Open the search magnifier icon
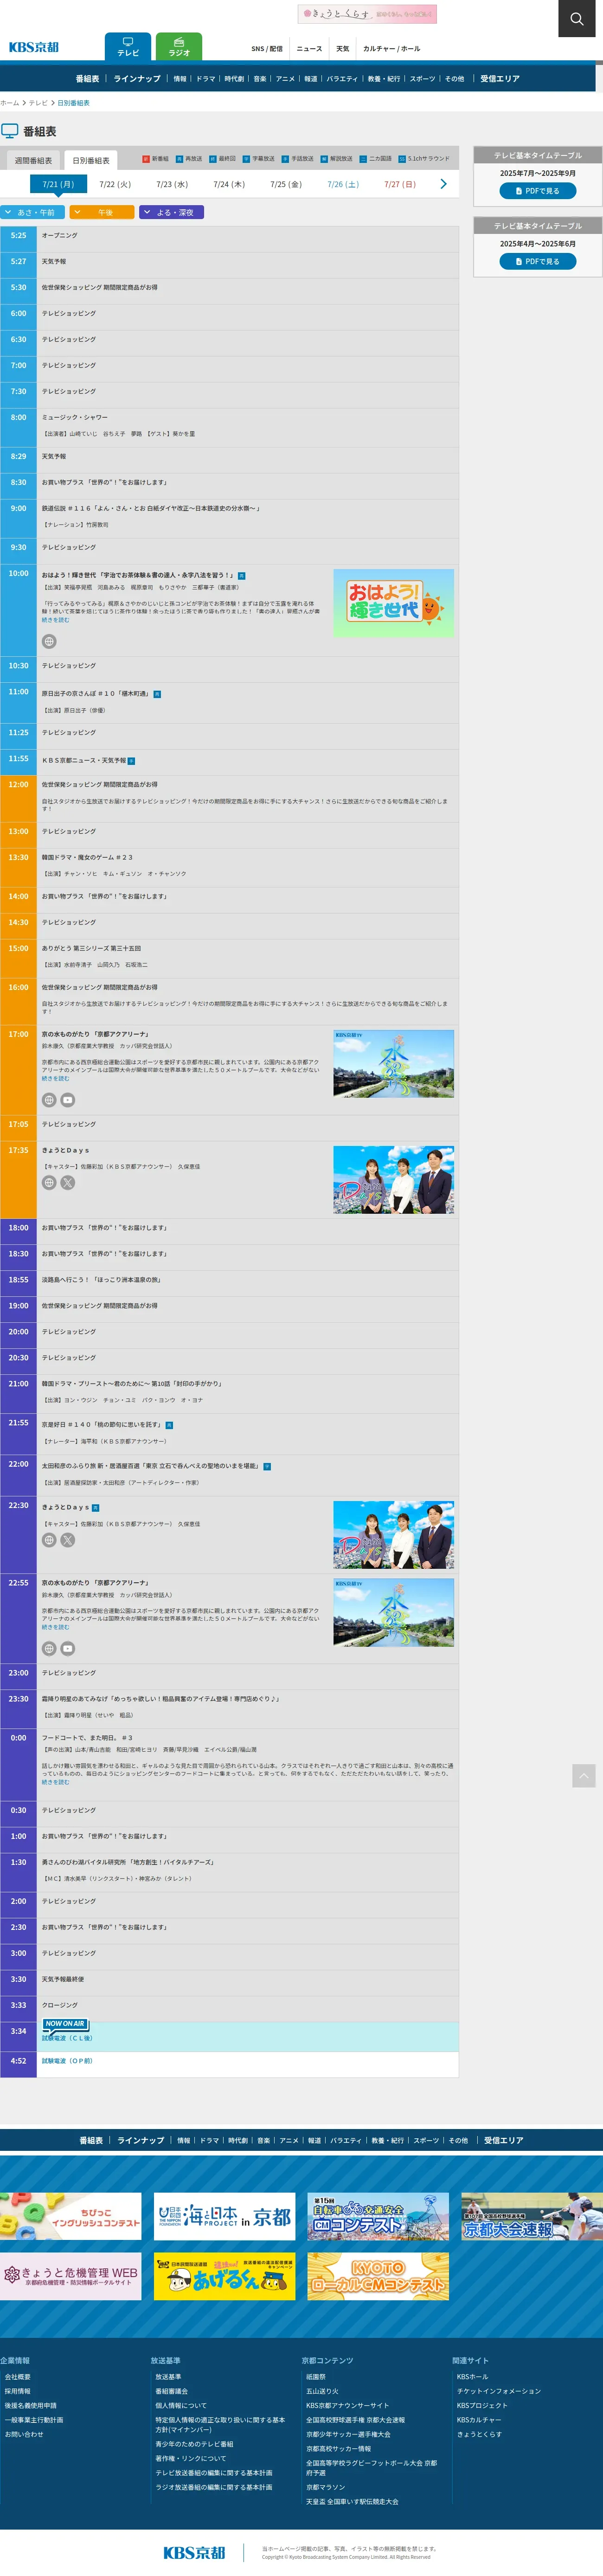 577,18
